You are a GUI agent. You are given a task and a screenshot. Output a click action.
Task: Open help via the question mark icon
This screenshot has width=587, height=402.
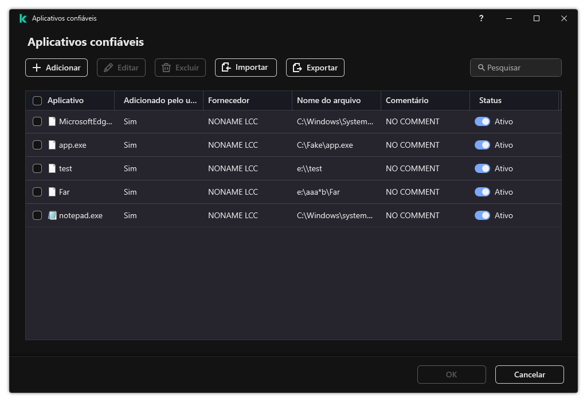coord(481,18)
